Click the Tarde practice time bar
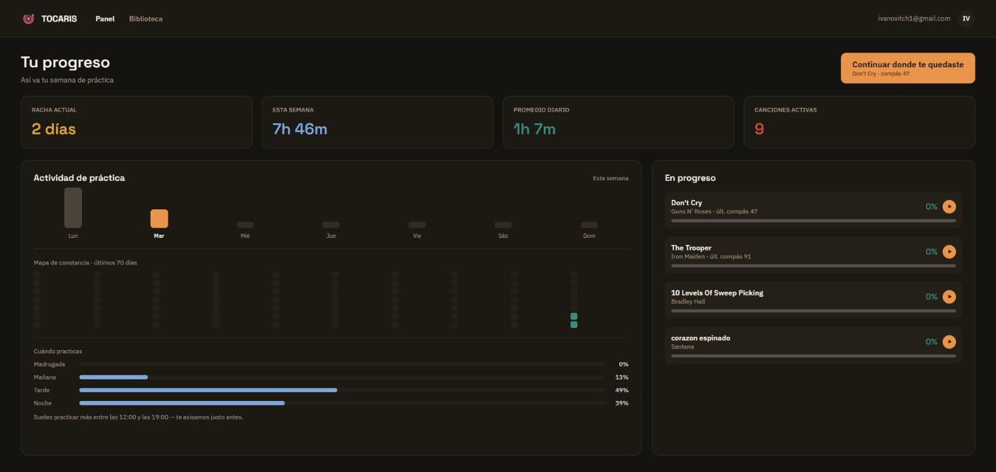 [x=342, y=390]
